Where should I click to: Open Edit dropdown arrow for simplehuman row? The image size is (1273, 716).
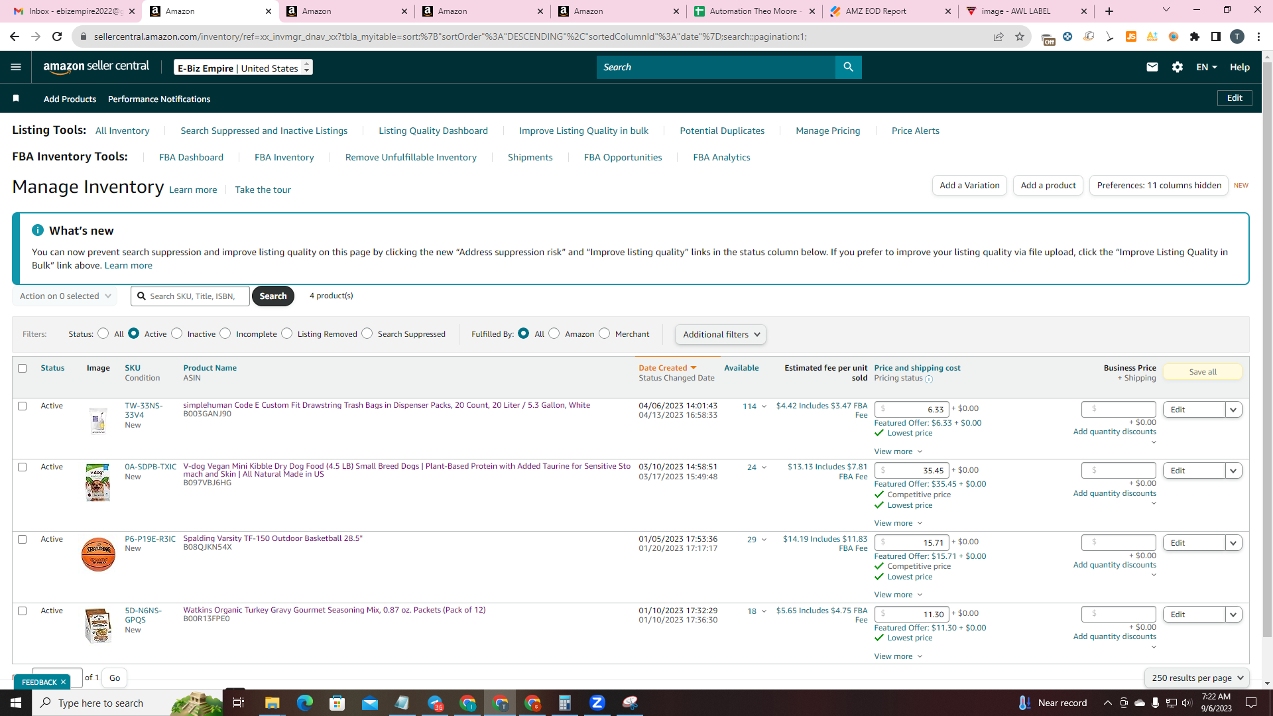point(1233,410)
